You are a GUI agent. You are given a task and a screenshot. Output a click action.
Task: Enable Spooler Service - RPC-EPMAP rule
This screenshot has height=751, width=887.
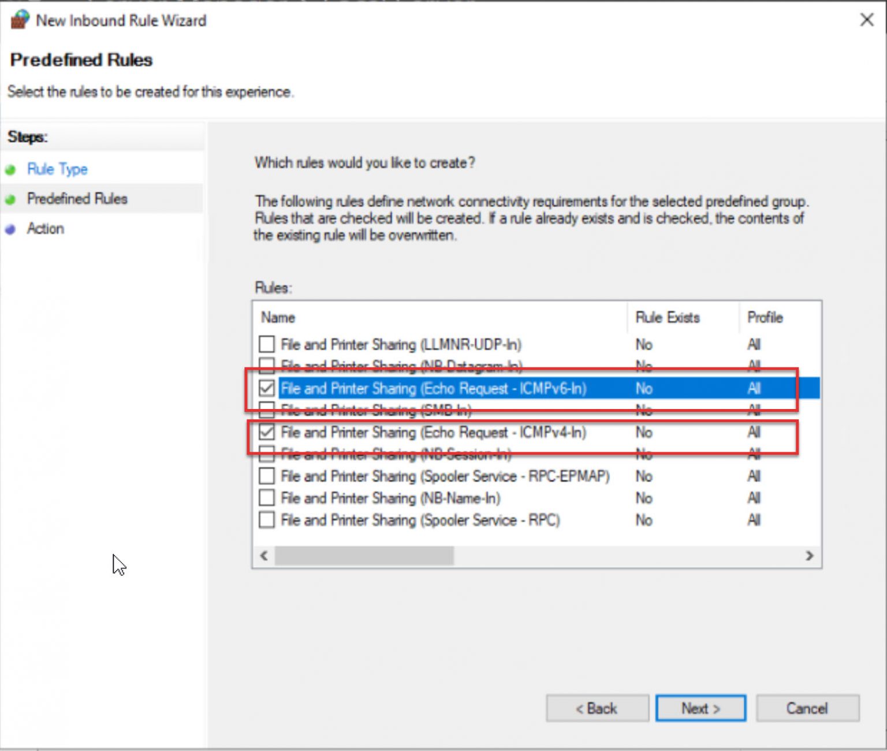coord(267,476)
